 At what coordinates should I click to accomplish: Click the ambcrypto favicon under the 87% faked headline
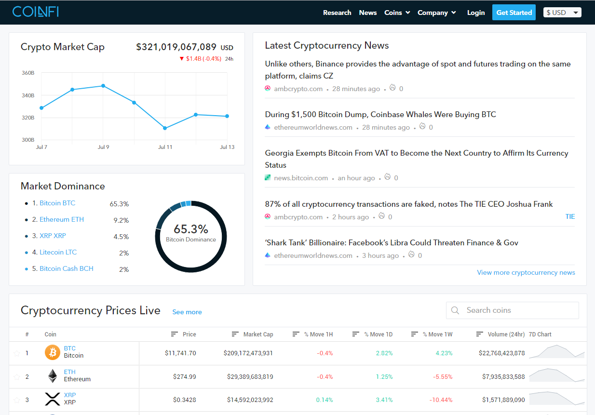268,217
